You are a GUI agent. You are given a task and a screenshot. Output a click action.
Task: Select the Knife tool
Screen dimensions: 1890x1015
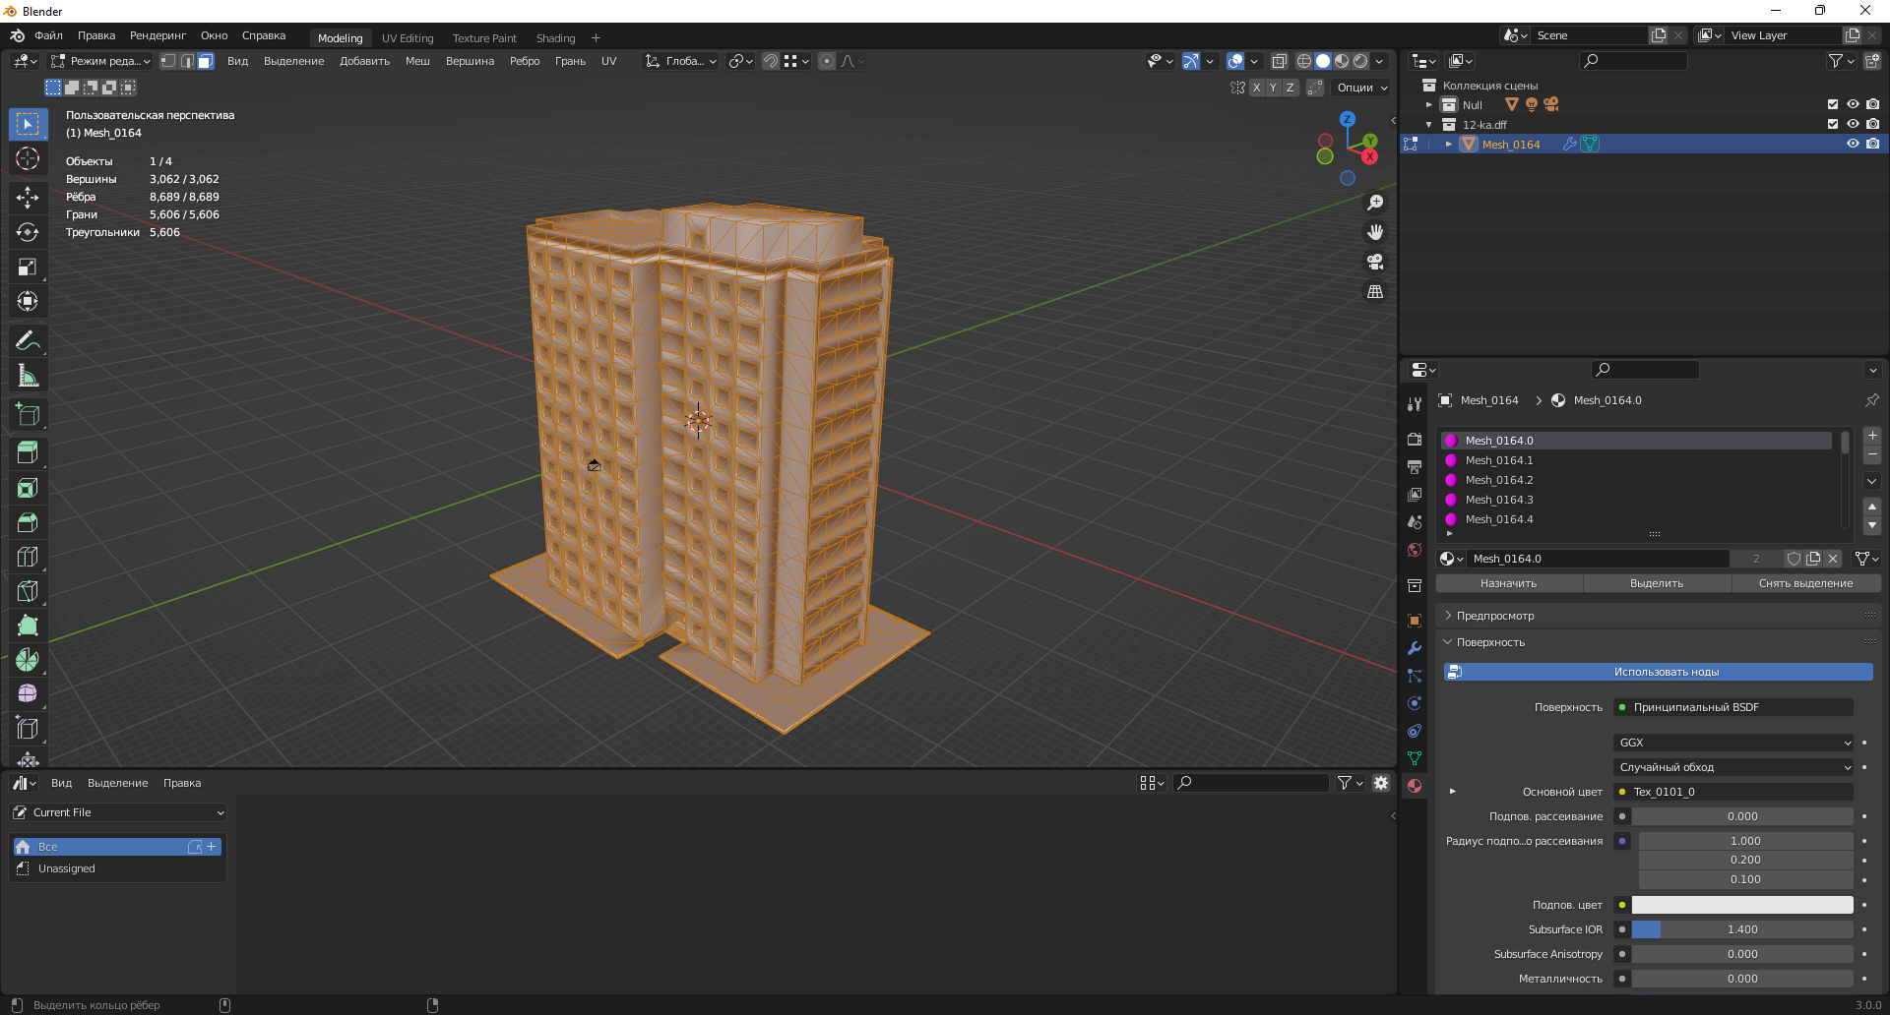pyautogui.click(x=28, y=591)
